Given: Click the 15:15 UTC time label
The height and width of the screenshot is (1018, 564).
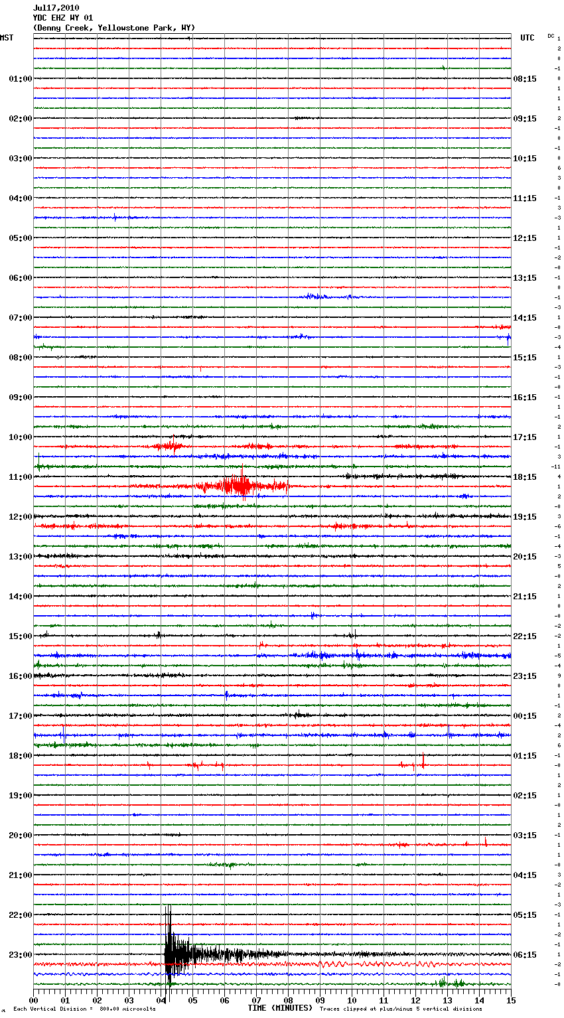Looking at the screenshot, I should [525, 358].
